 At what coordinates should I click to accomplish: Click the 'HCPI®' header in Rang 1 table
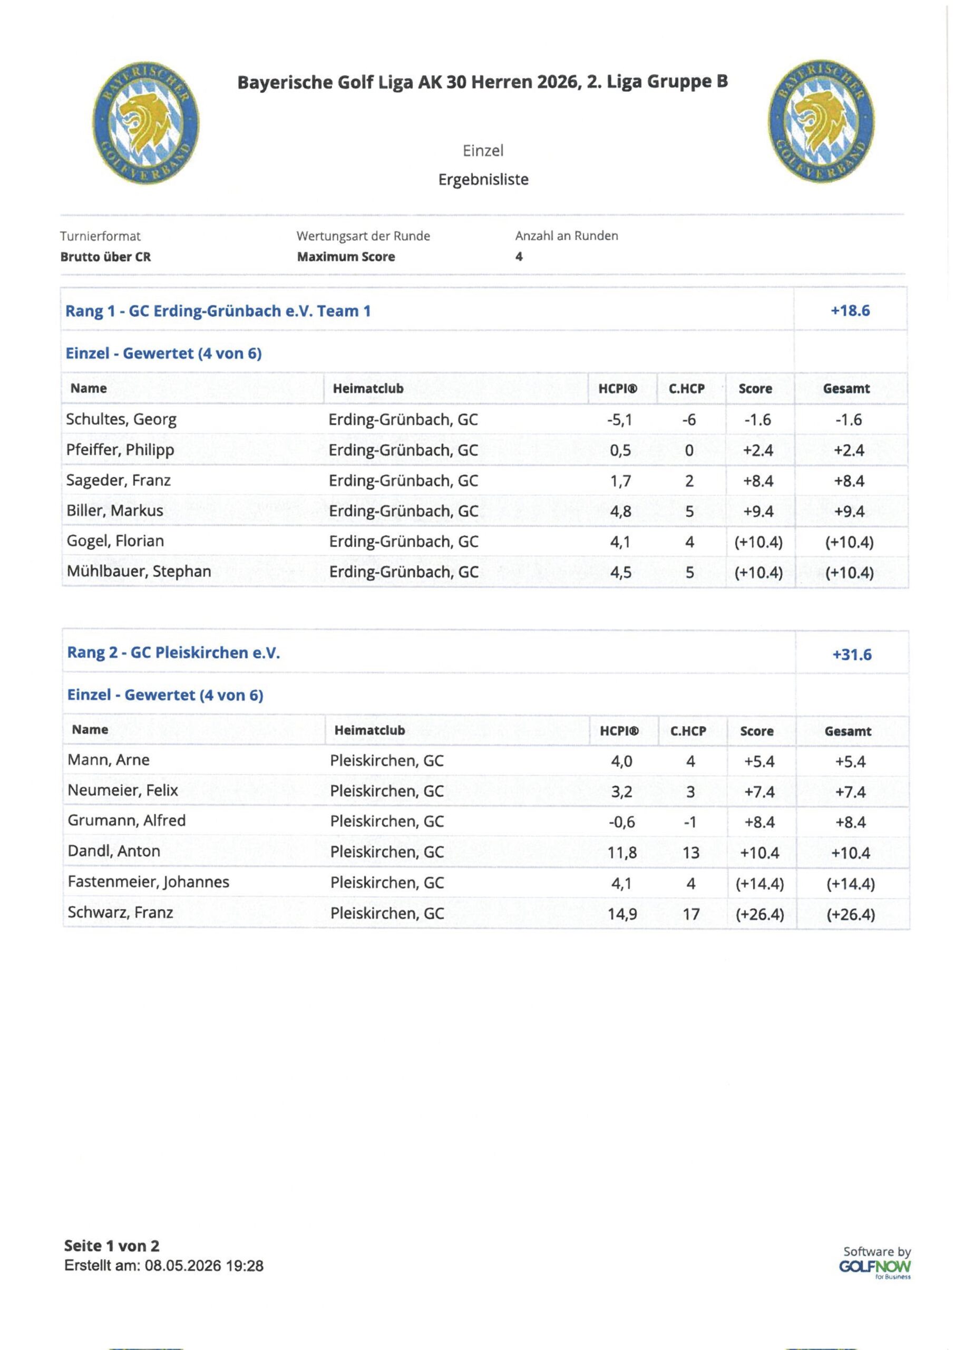click(x=618, y=389)
